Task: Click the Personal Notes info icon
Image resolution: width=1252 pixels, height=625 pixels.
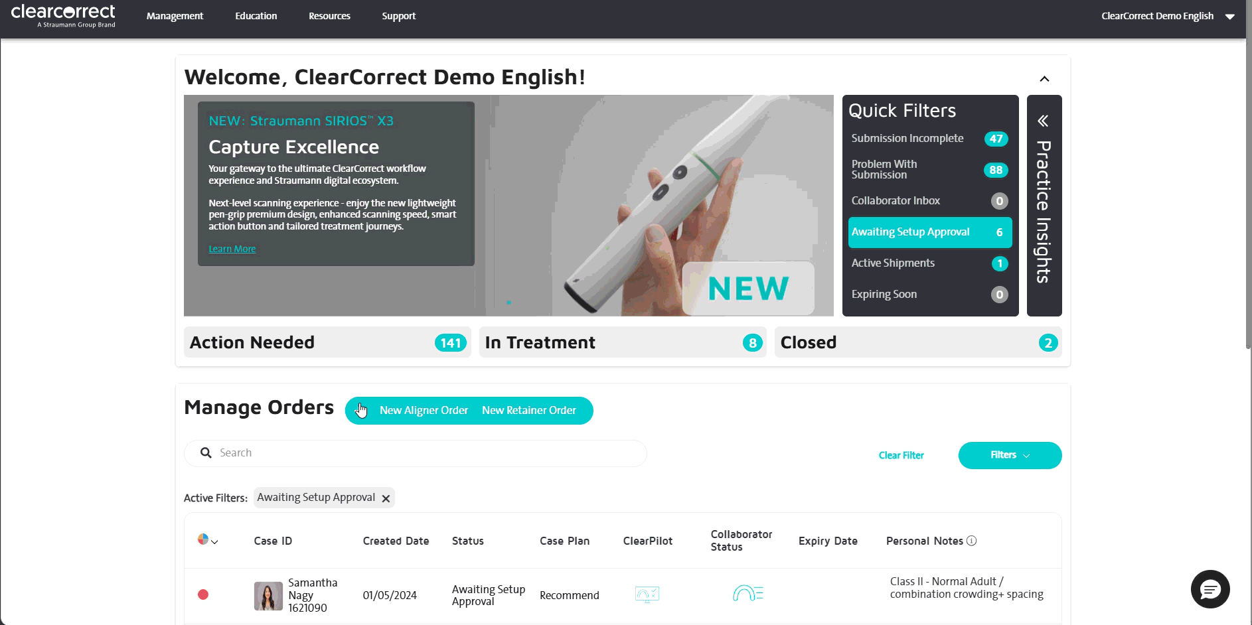Action: click(x=971, y=541)
